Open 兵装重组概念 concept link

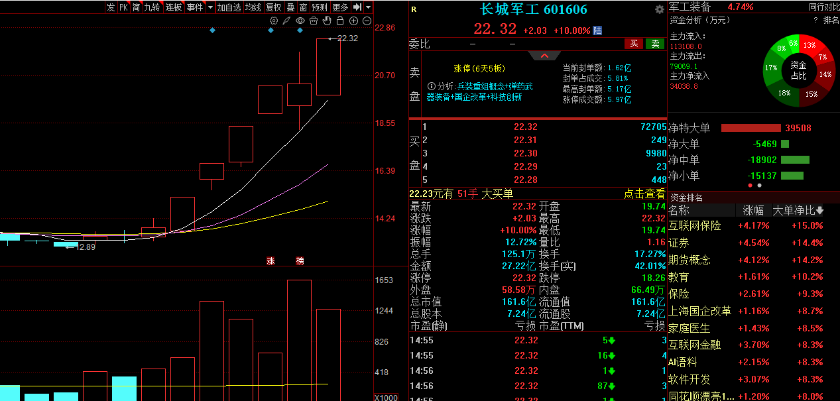pos(481,86)
